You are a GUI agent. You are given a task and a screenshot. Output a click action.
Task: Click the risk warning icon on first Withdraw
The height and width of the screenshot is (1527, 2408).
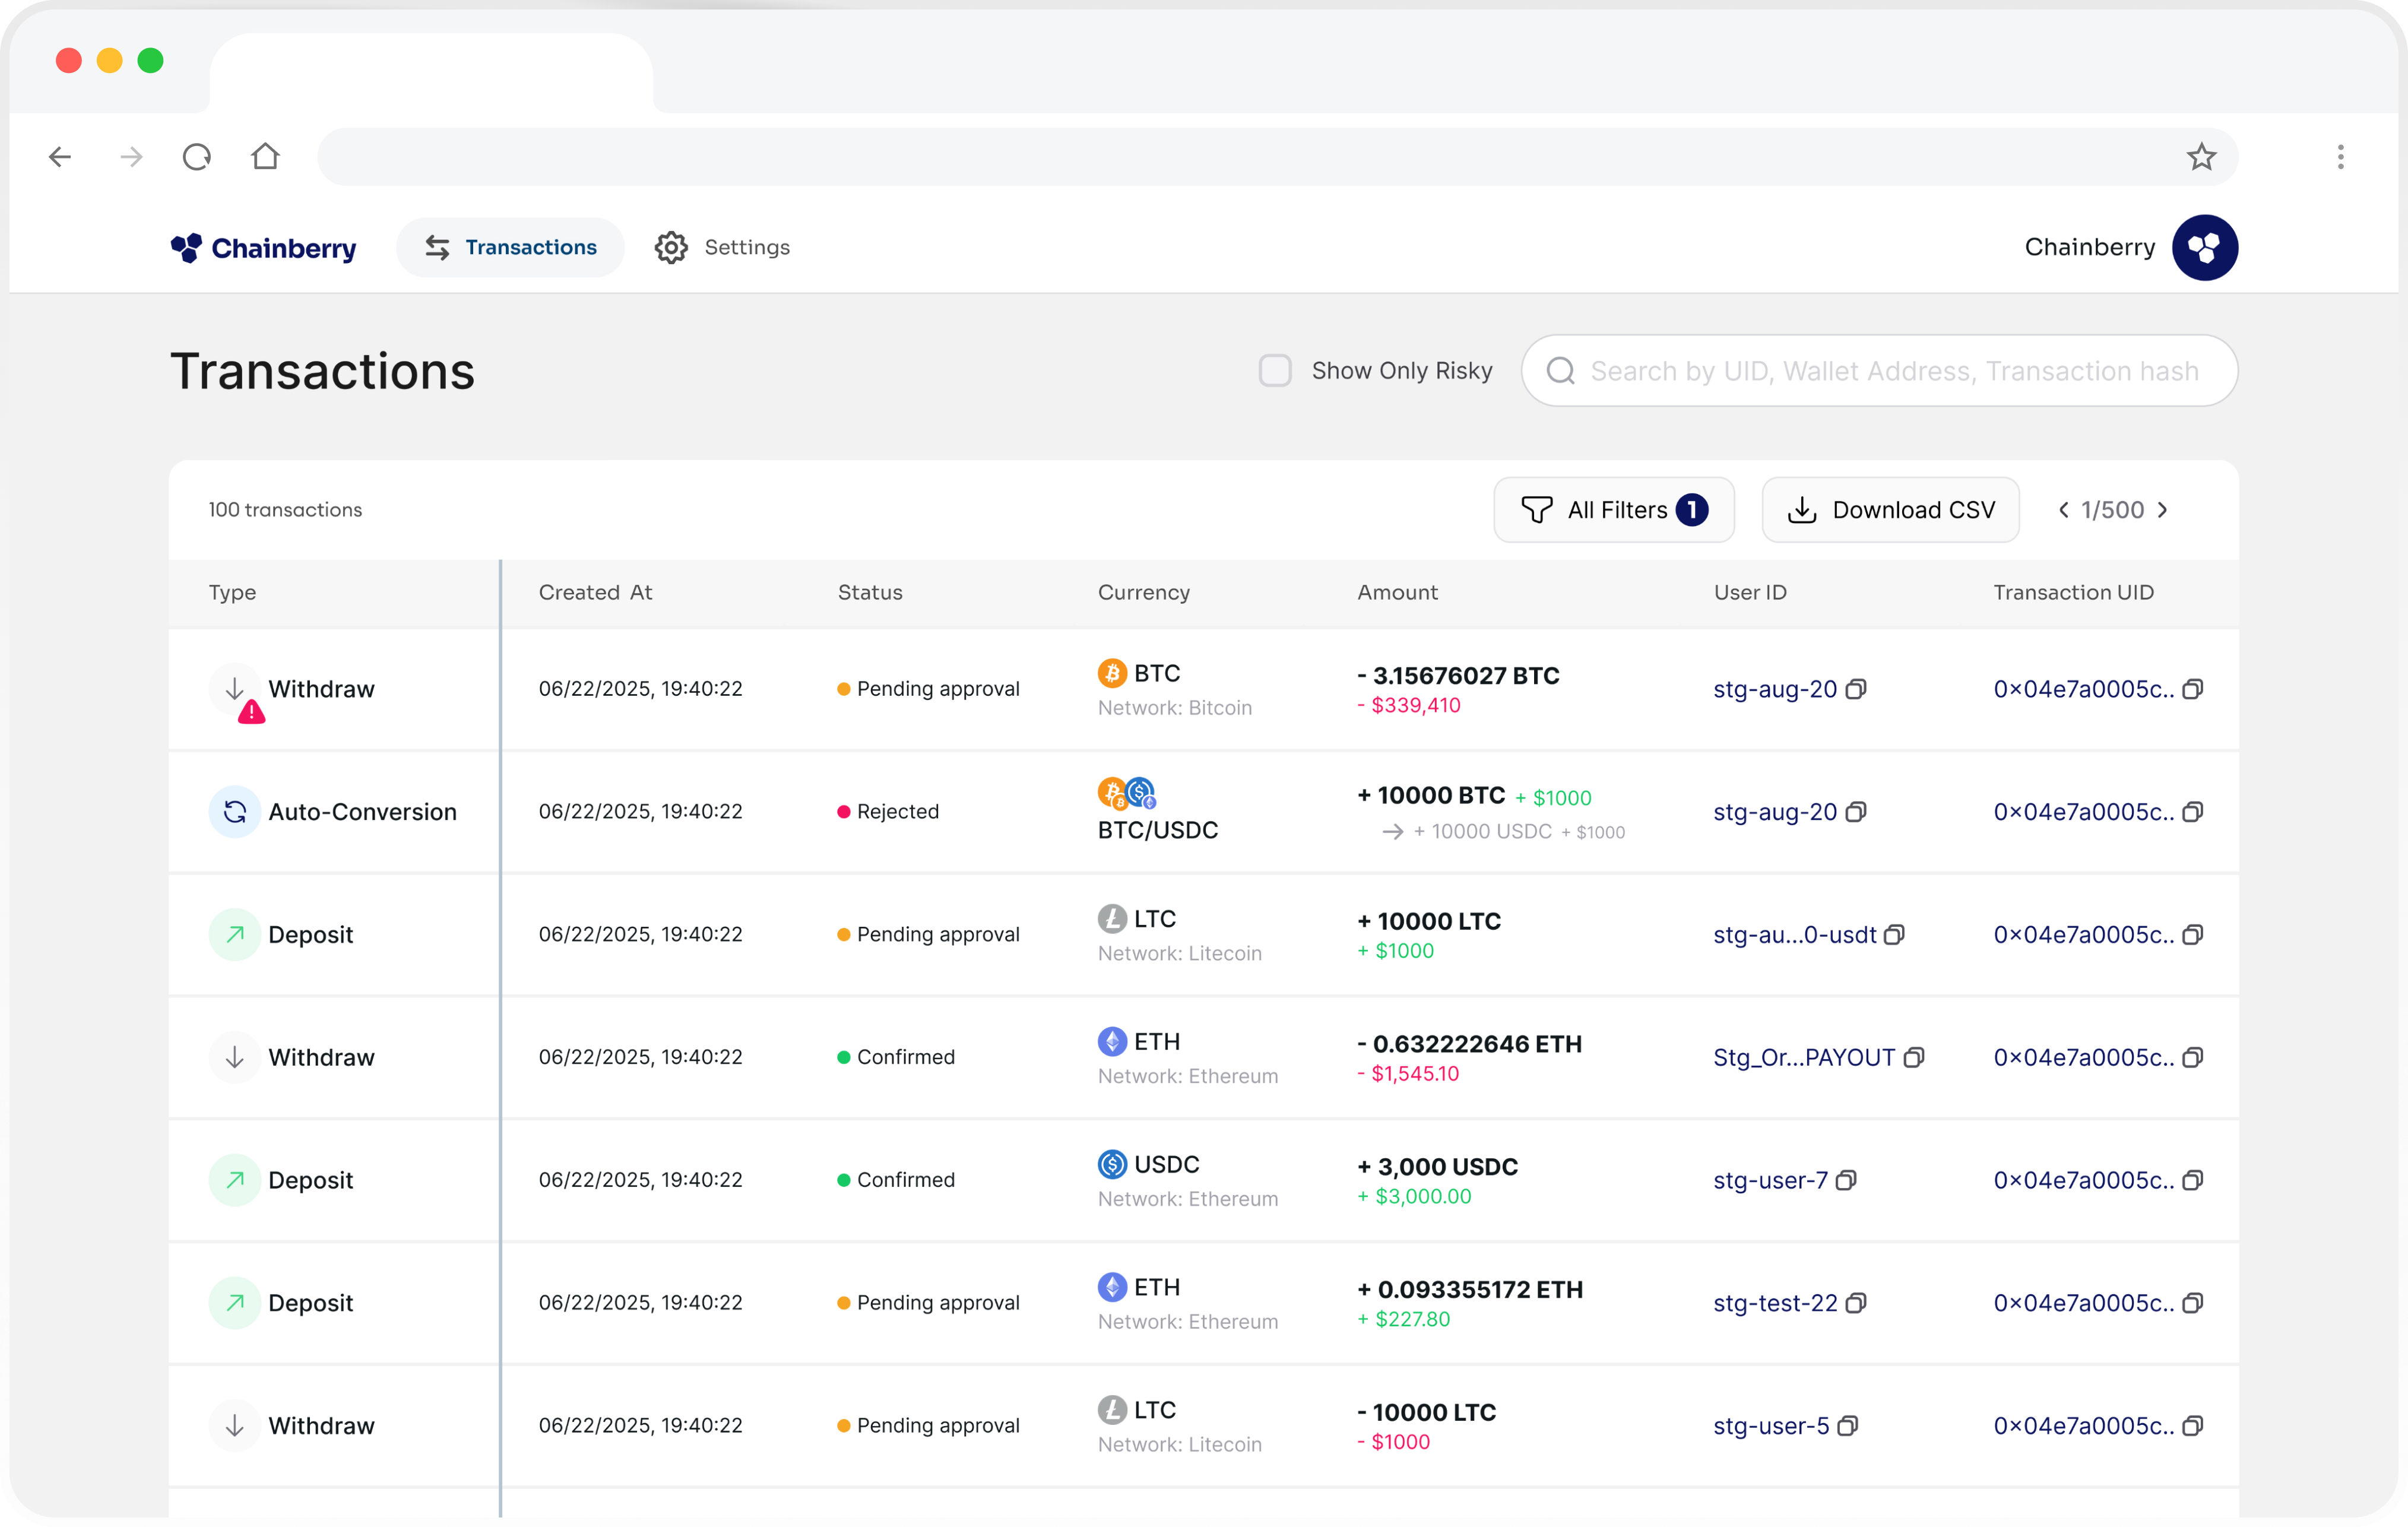(x=251, y=712)
